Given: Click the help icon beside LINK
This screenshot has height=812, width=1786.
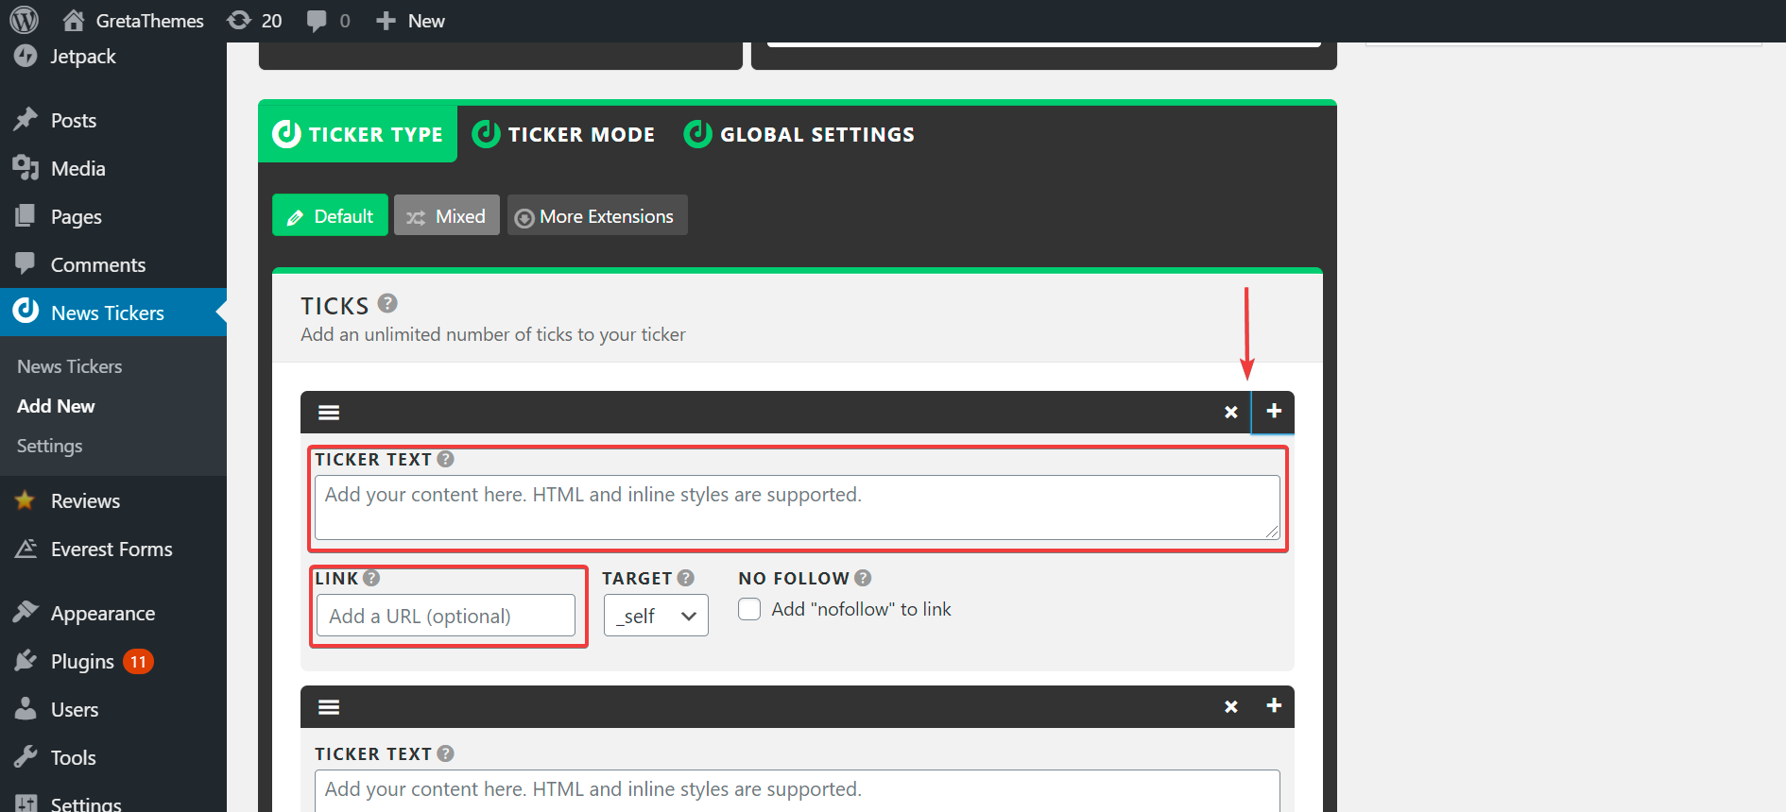Looking at the screenshot, I should point(371,578).
